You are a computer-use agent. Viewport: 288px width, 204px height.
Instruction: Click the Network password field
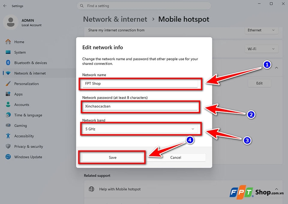coord(140,106)
